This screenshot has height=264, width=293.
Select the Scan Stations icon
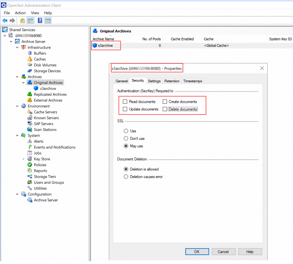click(x=29, y=129)
